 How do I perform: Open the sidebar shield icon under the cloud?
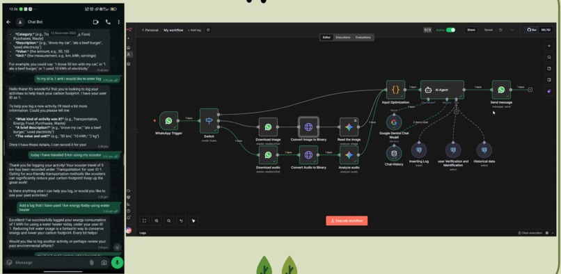click(129, 197)
